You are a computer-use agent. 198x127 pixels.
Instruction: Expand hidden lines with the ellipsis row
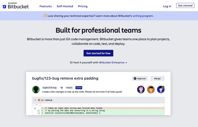click(x=36, y=105)
